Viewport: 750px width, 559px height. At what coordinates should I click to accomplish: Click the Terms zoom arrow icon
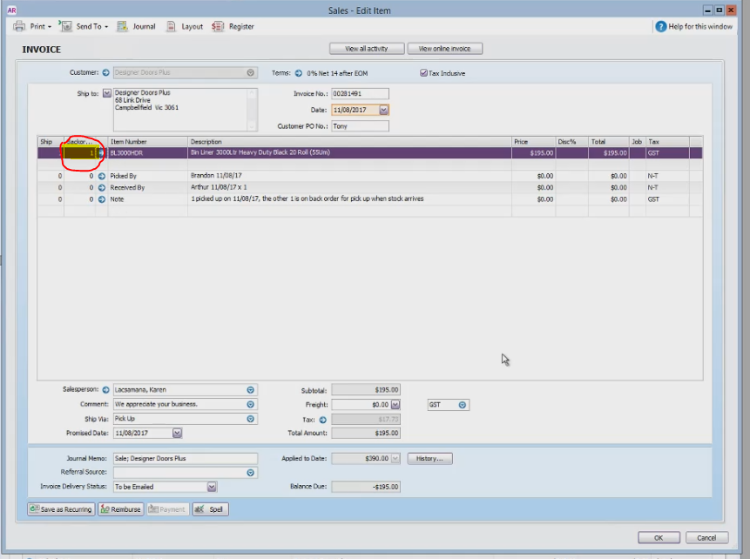pyautogui.click(x=299, y=73)
